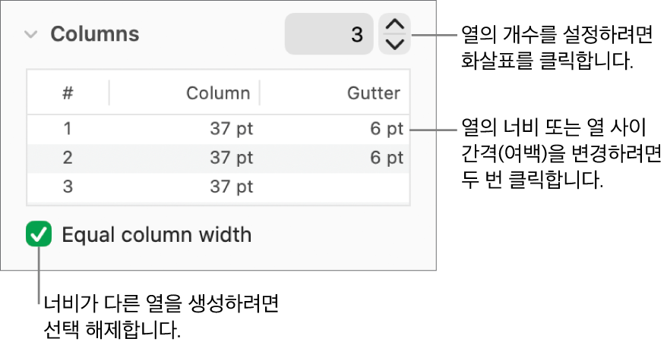Click the Column table header
Screen dimensions: 667x345
(x=218, y=93)
